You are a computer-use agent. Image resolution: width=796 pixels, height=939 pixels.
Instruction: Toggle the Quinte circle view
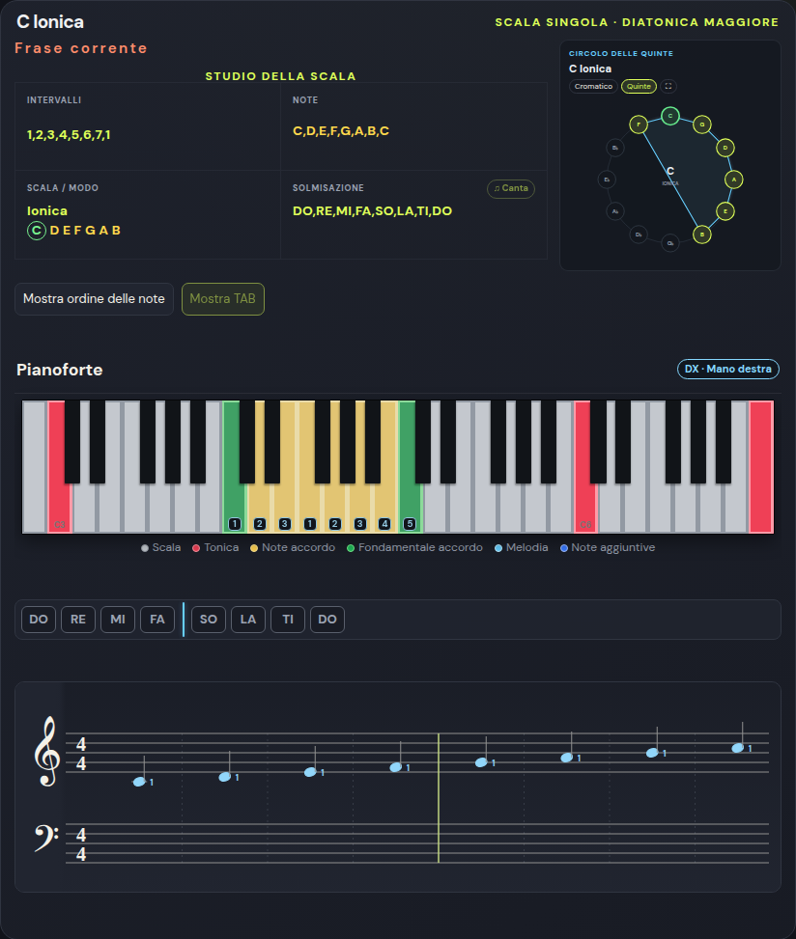tap(639, 86)
